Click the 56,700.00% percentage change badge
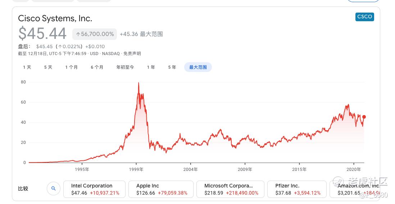 tap(95, 34)
